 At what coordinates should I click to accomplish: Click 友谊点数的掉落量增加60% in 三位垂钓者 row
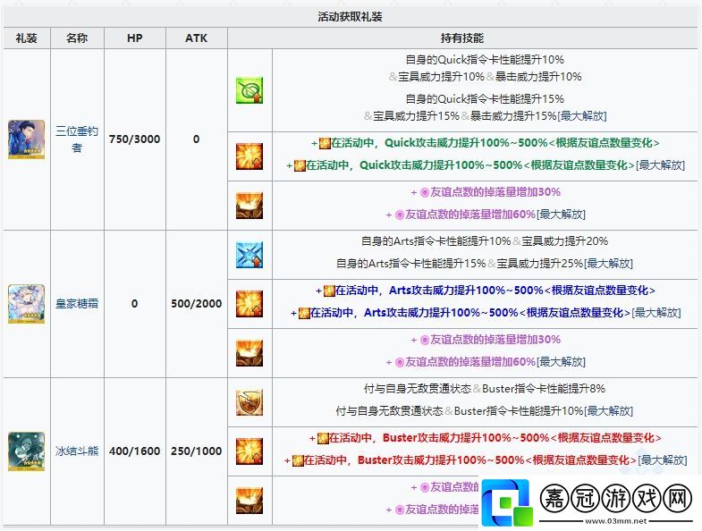[486, 215]
